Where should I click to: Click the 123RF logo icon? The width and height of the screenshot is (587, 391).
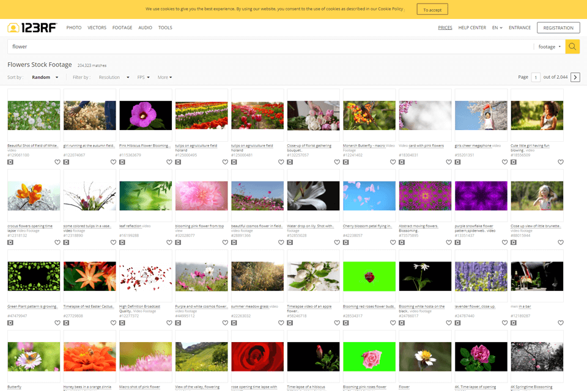(x=13, y=27)
